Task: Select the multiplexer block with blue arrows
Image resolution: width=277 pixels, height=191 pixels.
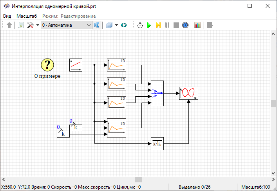Action: [157, 93]
